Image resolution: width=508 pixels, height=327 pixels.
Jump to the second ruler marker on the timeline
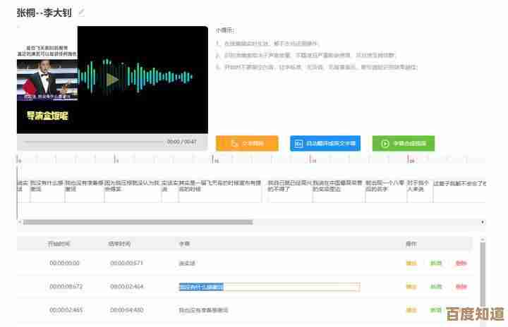[x=115, y=159]
